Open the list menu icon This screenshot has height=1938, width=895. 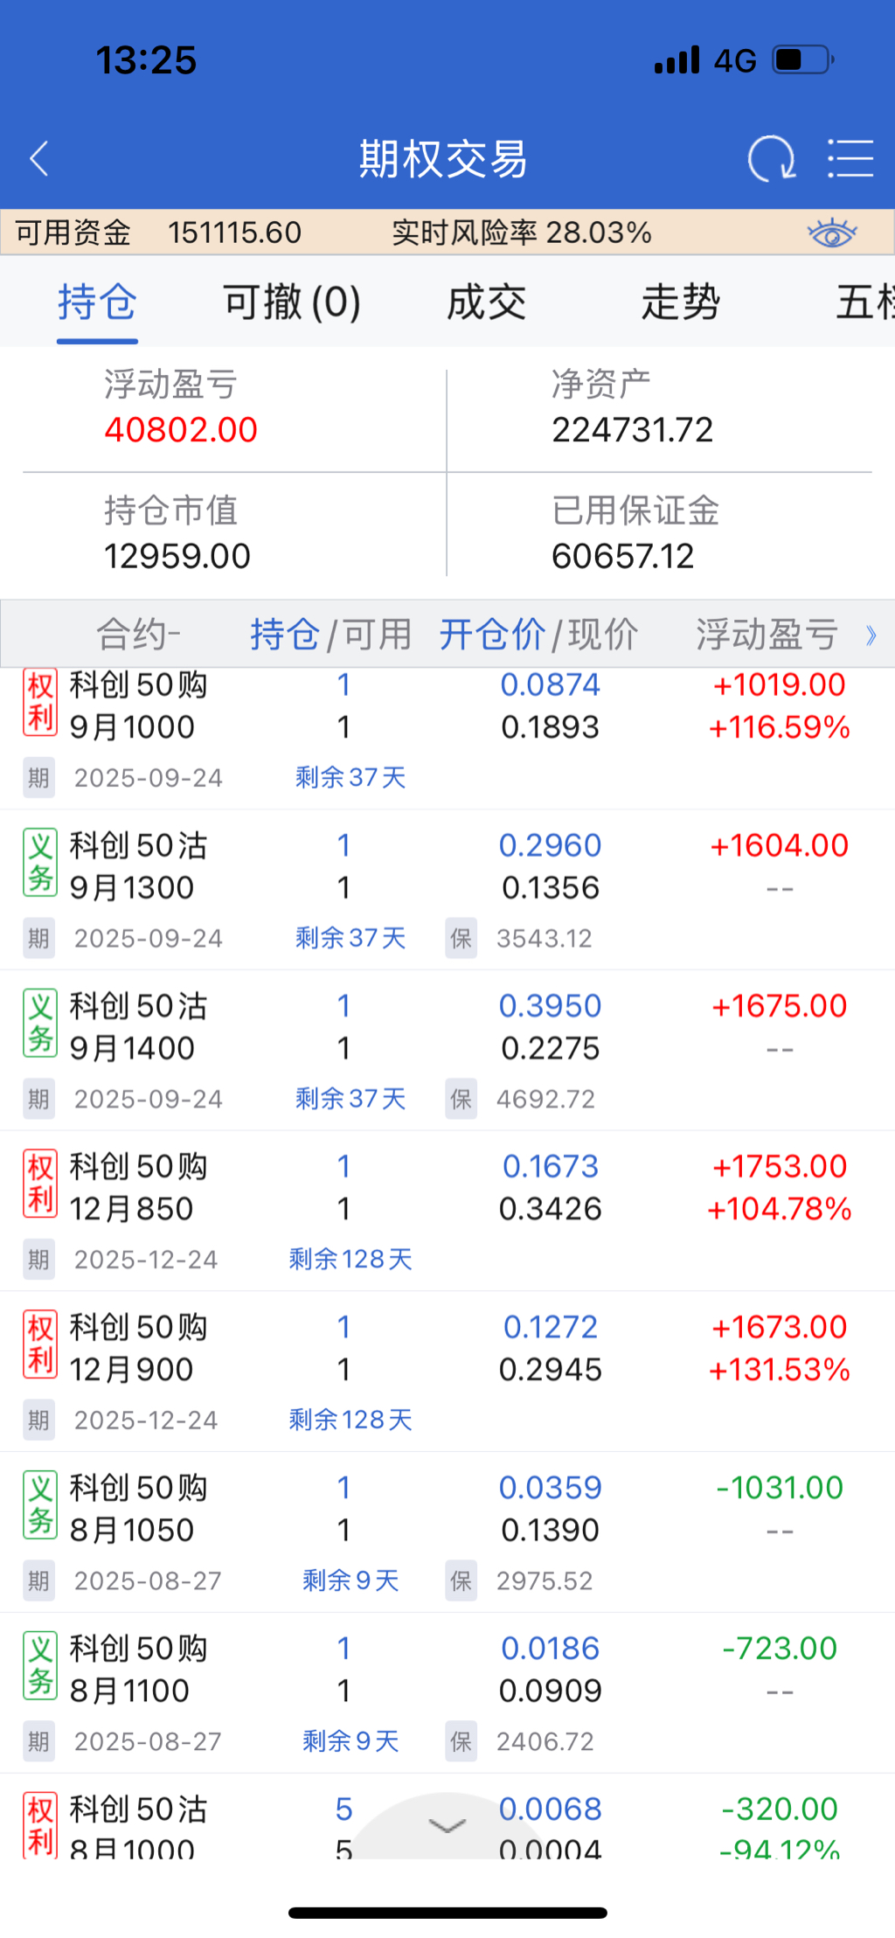click(850, 159)
